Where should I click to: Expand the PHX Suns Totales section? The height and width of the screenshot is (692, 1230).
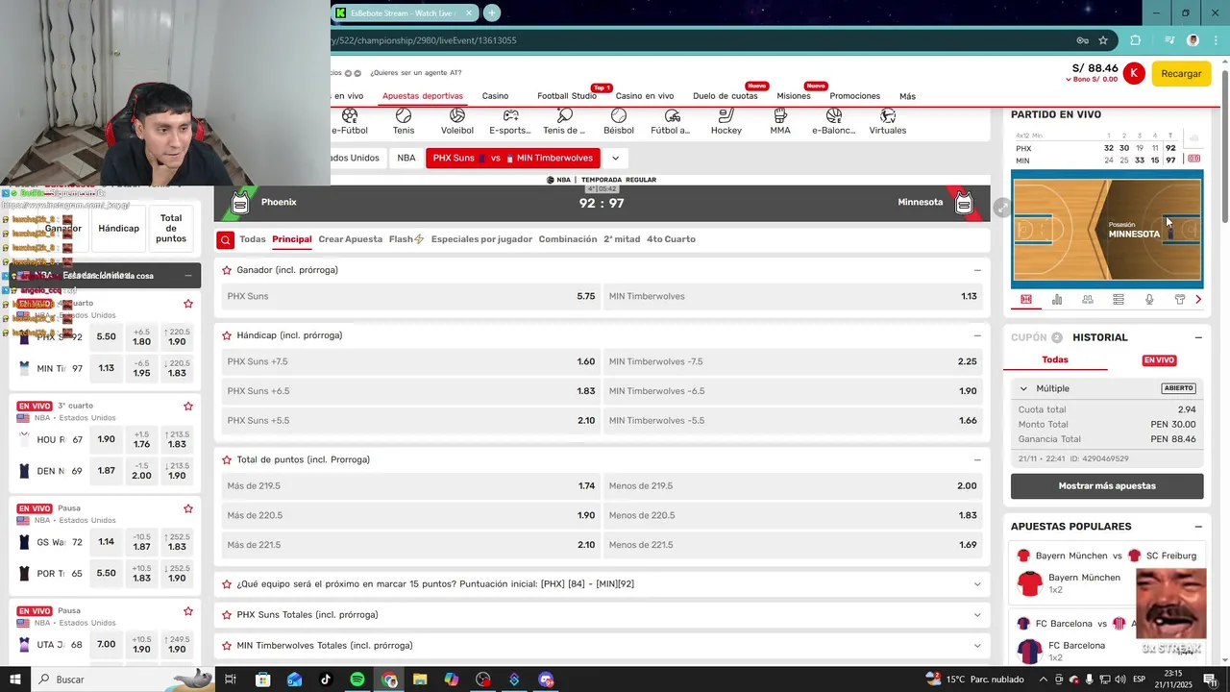(x=977, y=615)
